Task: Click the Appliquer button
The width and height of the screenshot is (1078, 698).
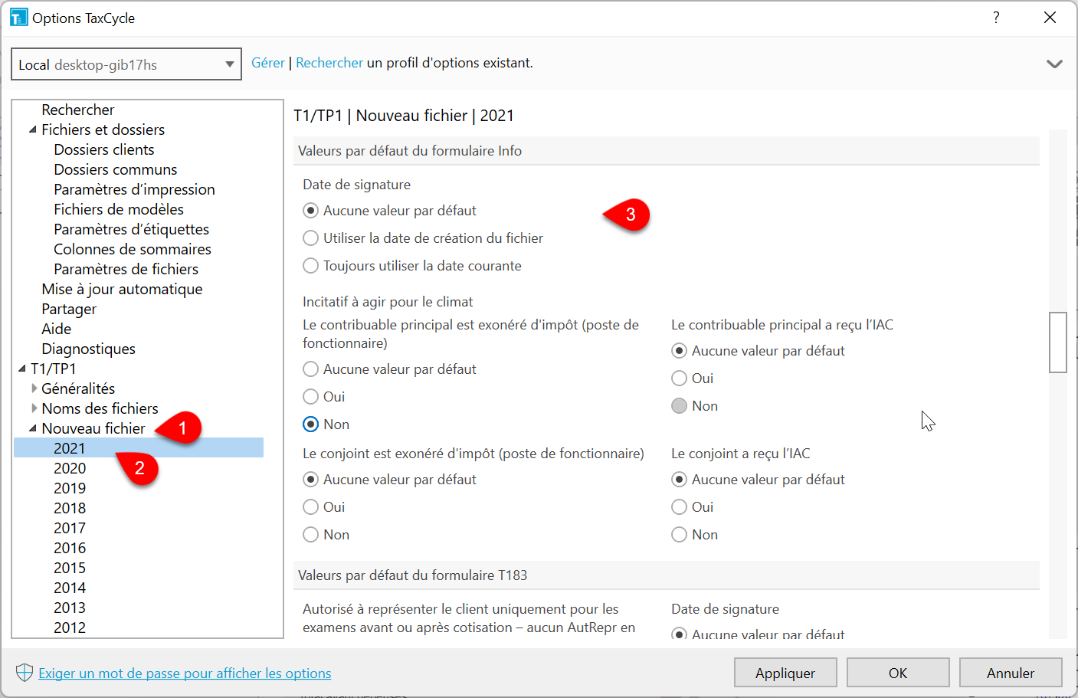Action: pyautogui.click(x=785, y=673)
